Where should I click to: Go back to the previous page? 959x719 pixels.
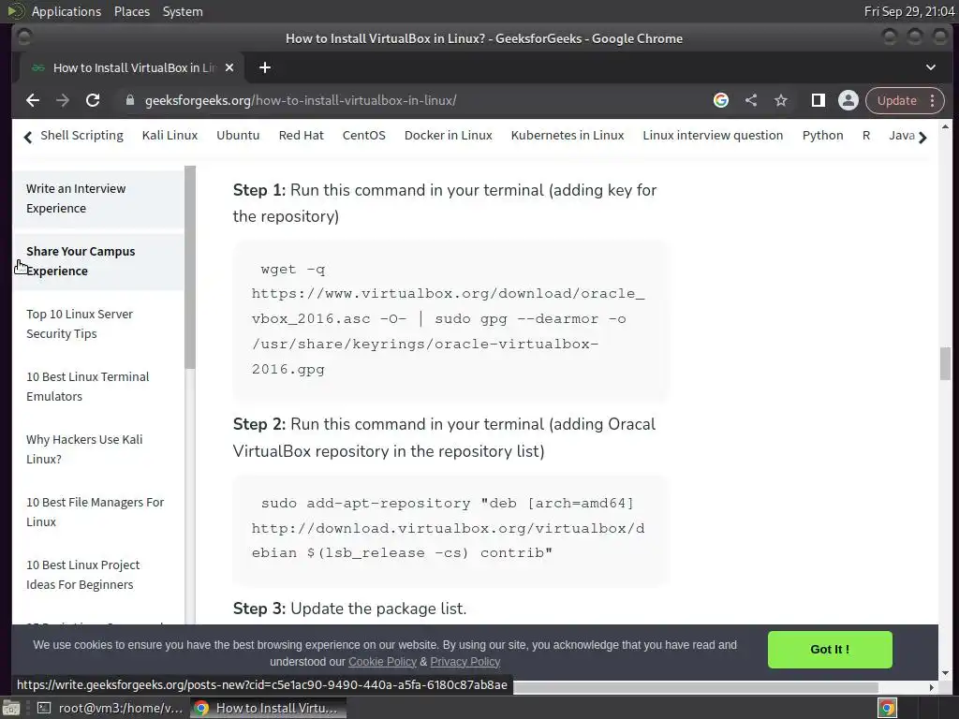click(x=33, y=100)
